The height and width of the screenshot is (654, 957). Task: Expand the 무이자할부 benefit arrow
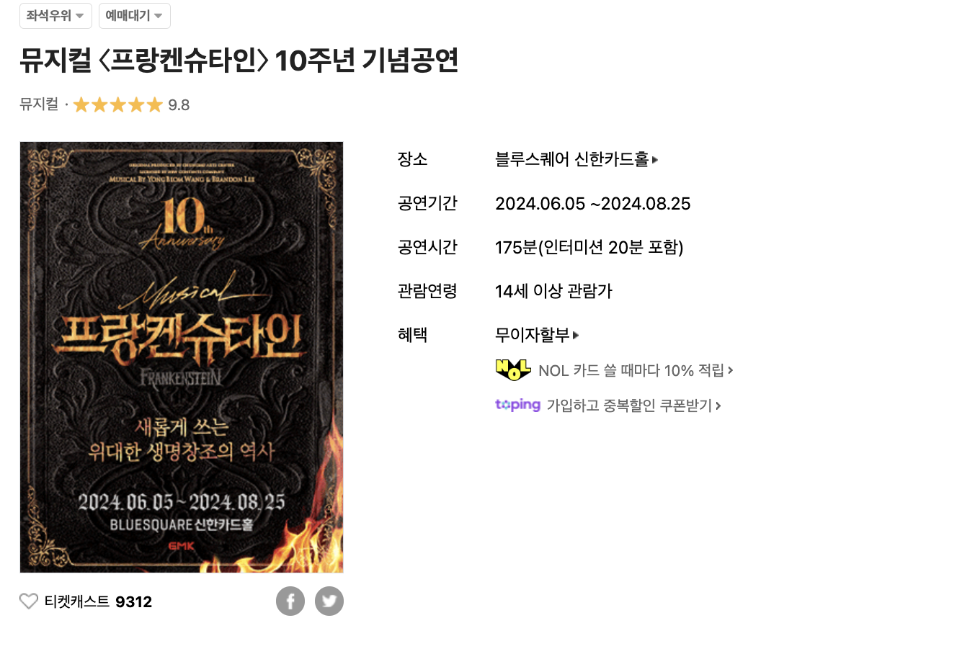576,335
